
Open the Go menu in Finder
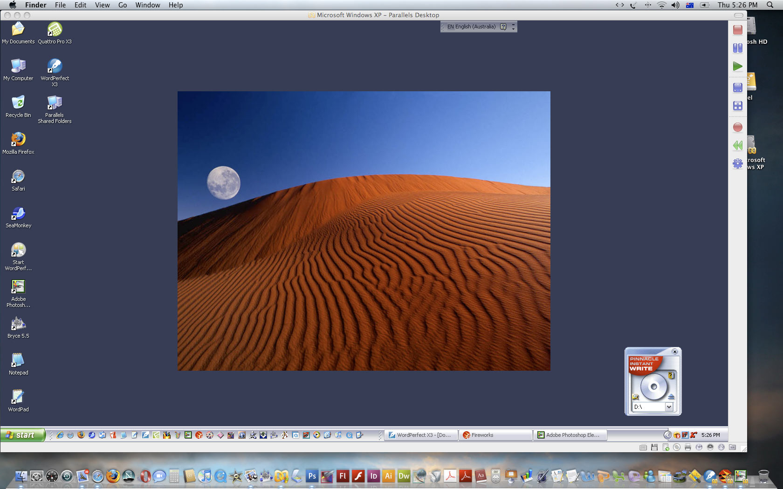click(123, 5)
